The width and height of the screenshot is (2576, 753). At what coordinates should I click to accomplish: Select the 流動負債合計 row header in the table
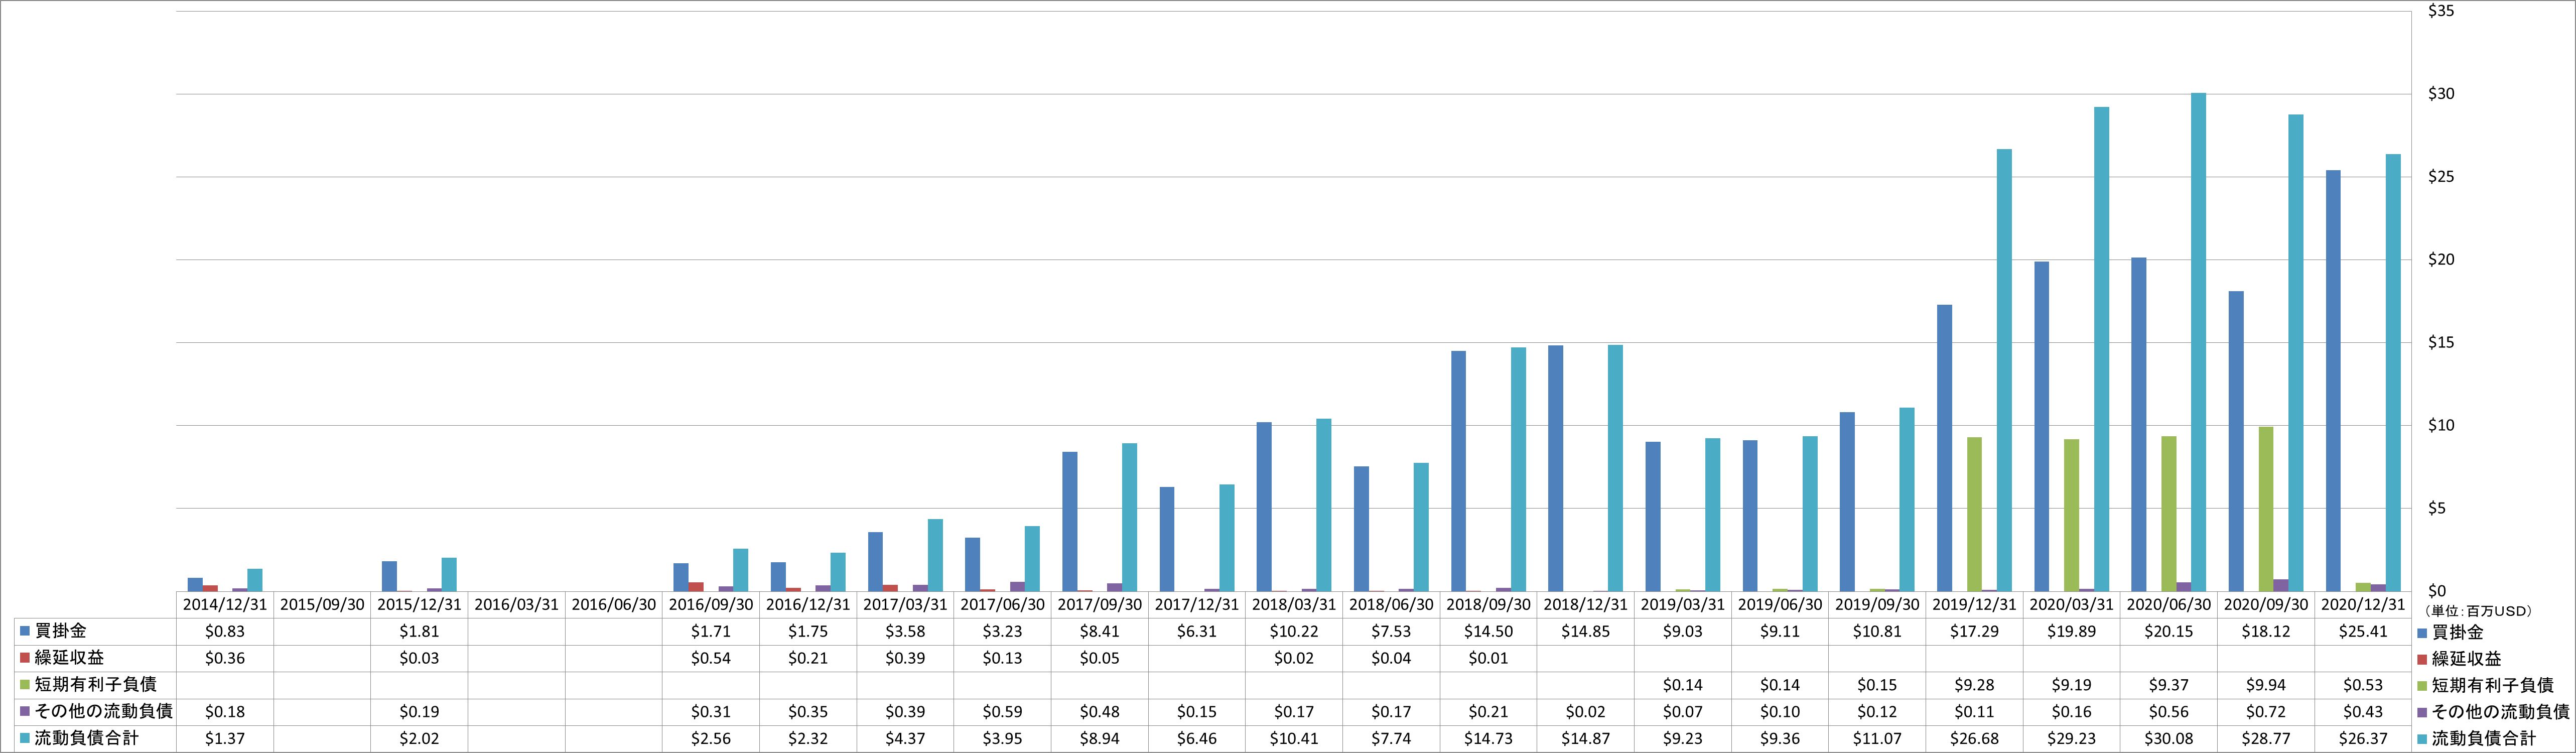tap(95, 738)
